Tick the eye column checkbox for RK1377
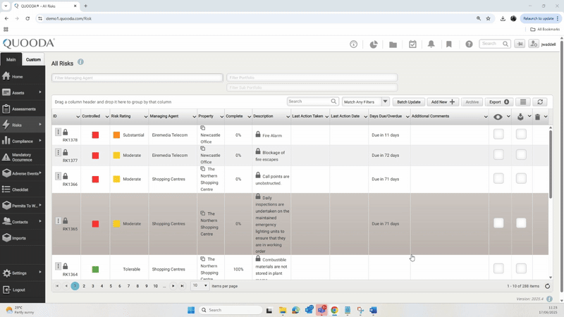Viewport: 564px width, 317px height. (x=498, y=155)
